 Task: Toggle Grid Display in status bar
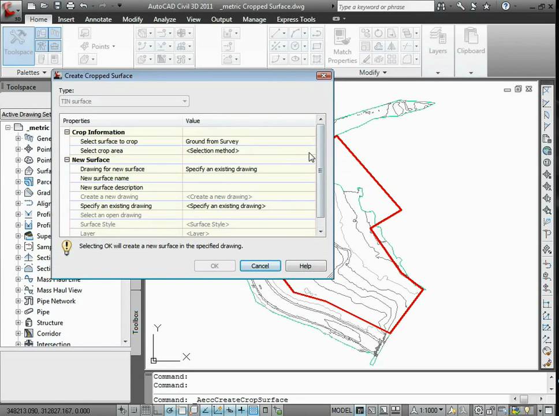click(146, 410)
